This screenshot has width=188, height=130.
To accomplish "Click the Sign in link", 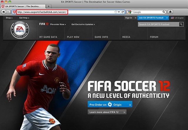I will click(129, 18).
